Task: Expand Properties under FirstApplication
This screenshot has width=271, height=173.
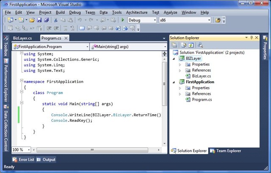Action: pos(180,88)
